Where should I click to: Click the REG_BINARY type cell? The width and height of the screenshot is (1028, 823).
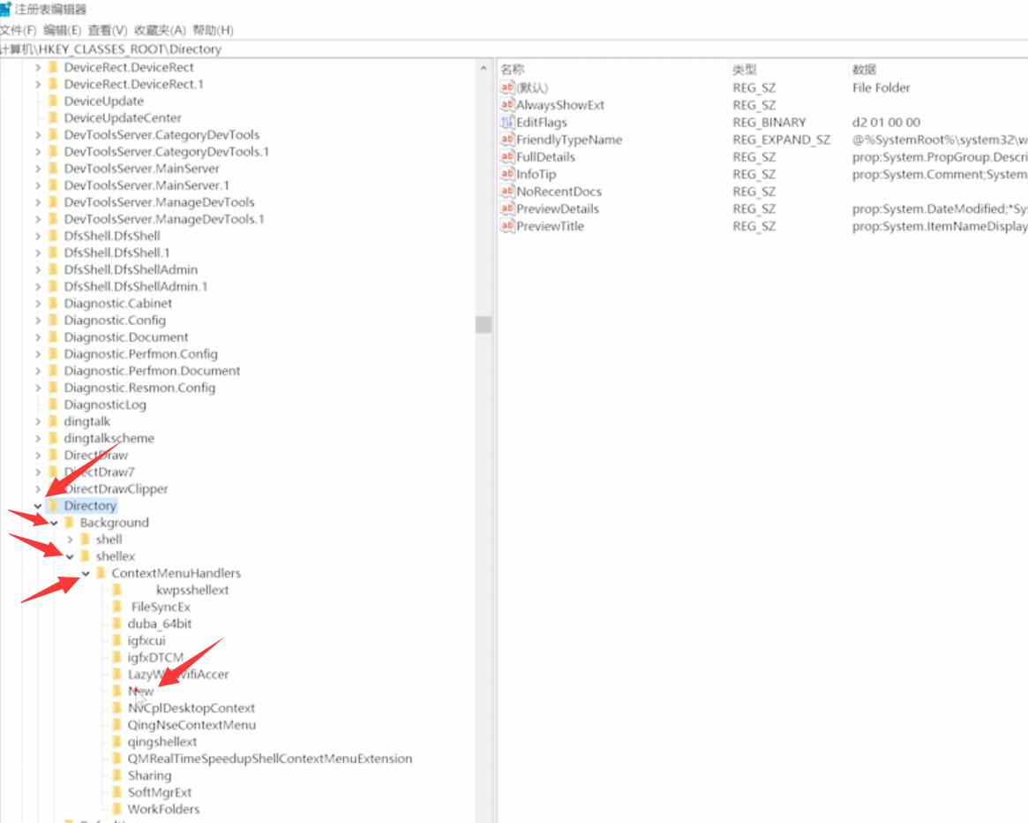point(769,123)
